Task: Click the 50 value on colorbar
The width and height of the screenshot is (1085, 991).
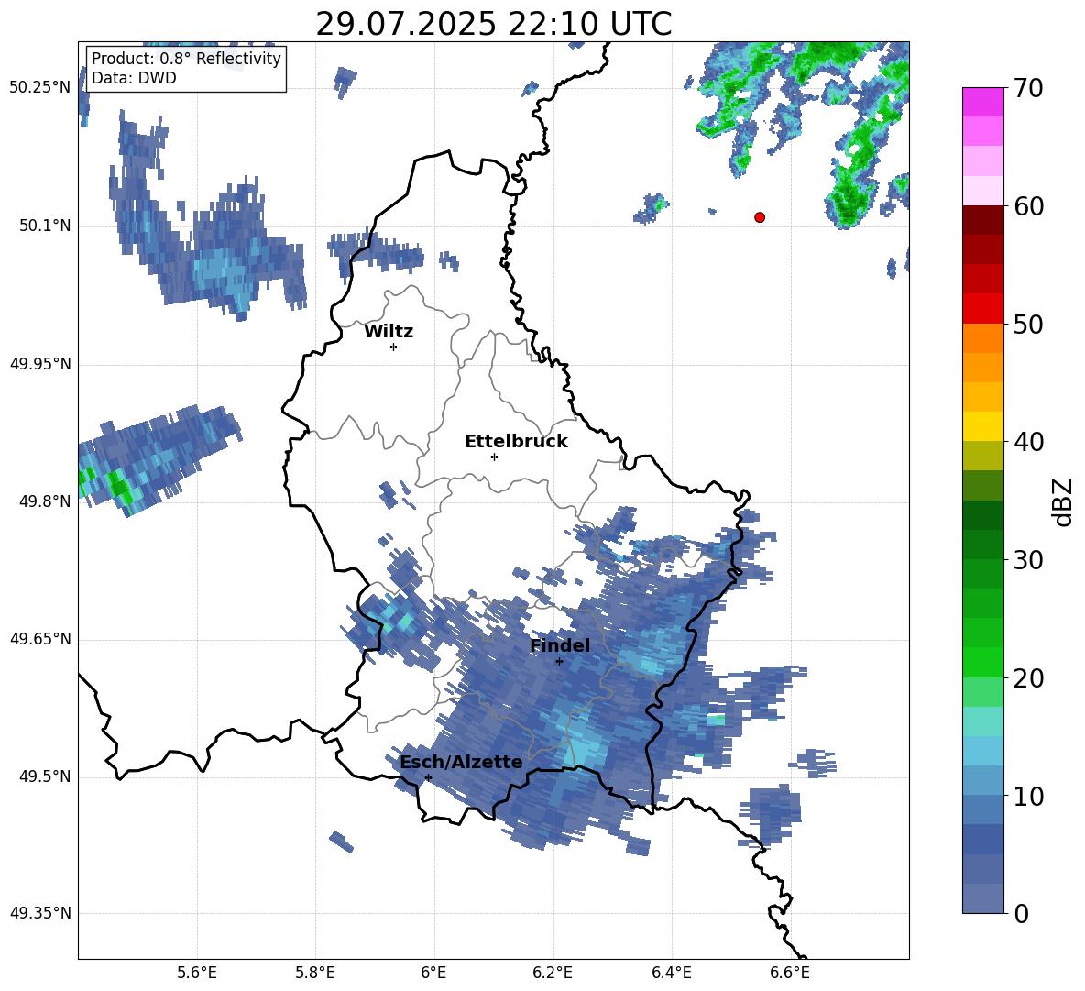Action: (1028, 324)
